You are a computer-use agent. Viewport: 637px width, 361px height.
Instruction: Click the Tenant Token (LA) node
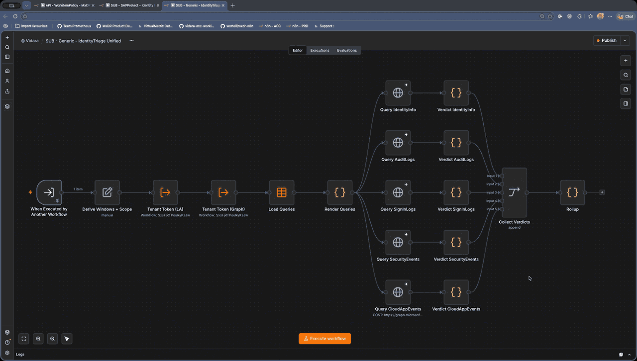click(165, 192)
